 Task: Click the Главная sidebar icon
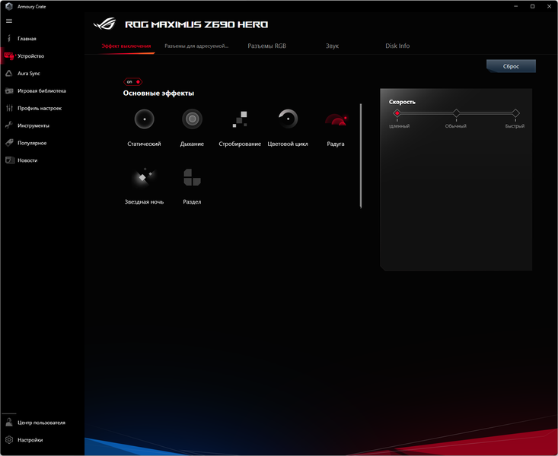point(9,39)
